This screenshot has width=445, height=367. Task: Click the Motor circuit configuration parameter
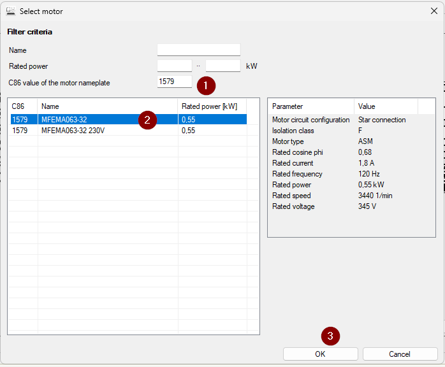click(310, 120)
